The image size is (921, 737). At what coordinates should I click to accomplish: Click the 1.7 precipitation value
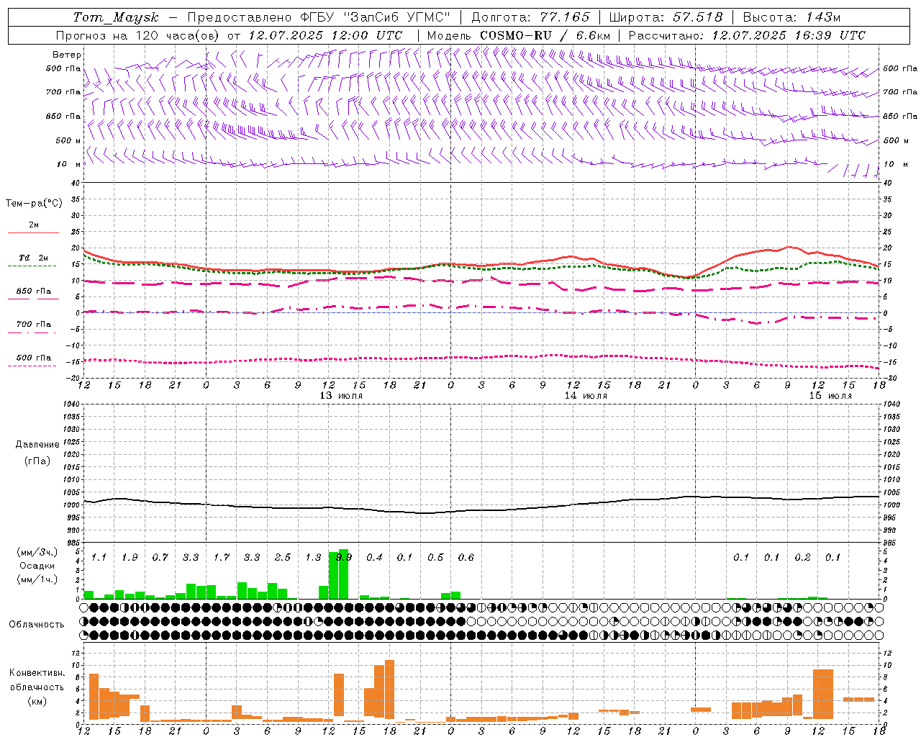(221, 557)
